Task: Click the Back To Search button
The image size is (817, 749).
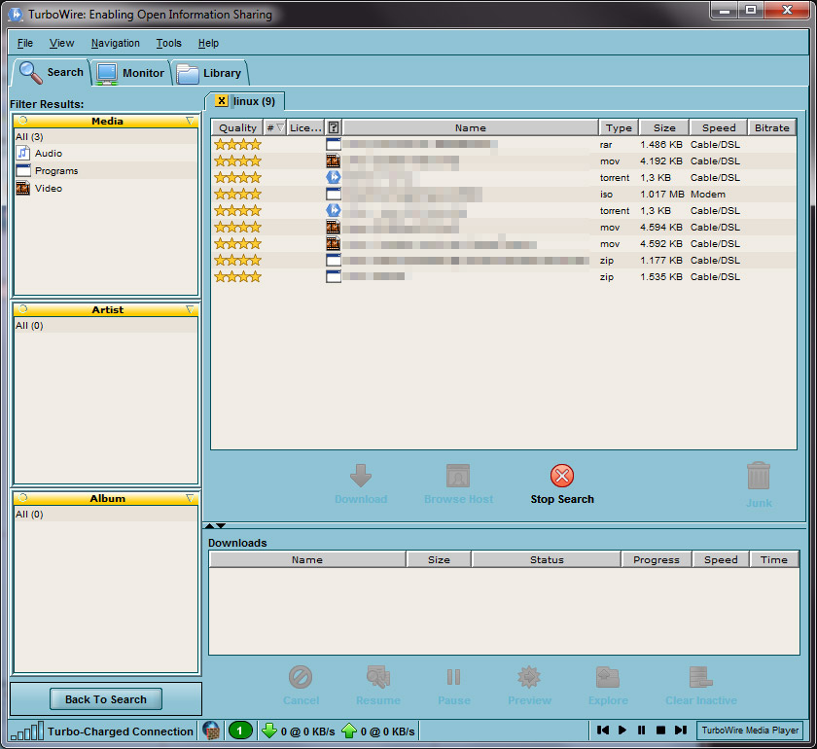Action: [x=106, y=699]
